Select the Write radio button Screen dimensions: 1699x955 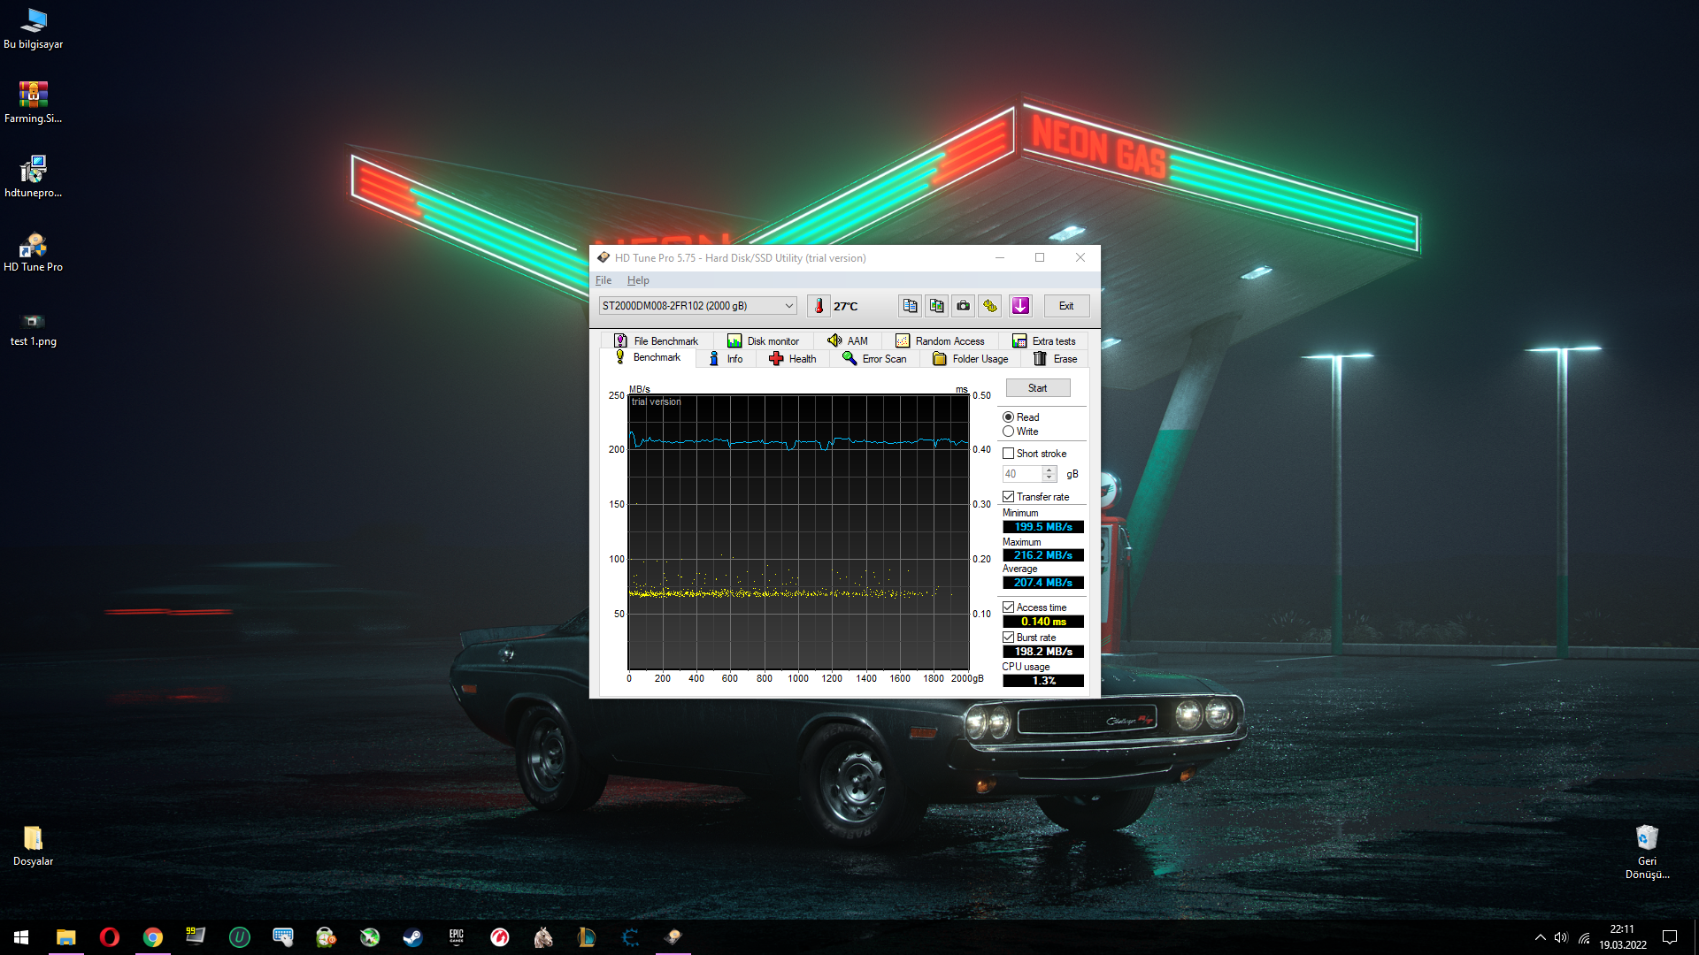pos(1008,432)
